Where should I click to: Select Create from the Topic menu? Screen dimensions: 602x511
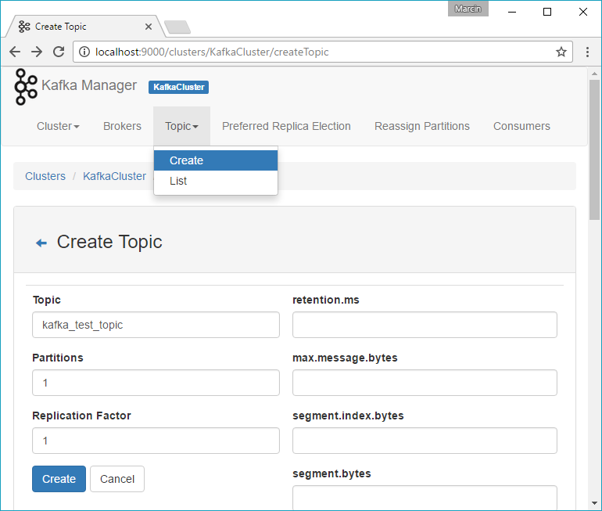[216, 160]
